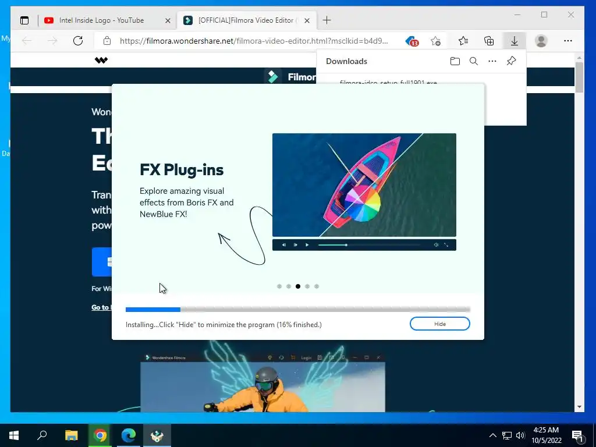Open the tab actions menu icon

[x=24, y=20]
